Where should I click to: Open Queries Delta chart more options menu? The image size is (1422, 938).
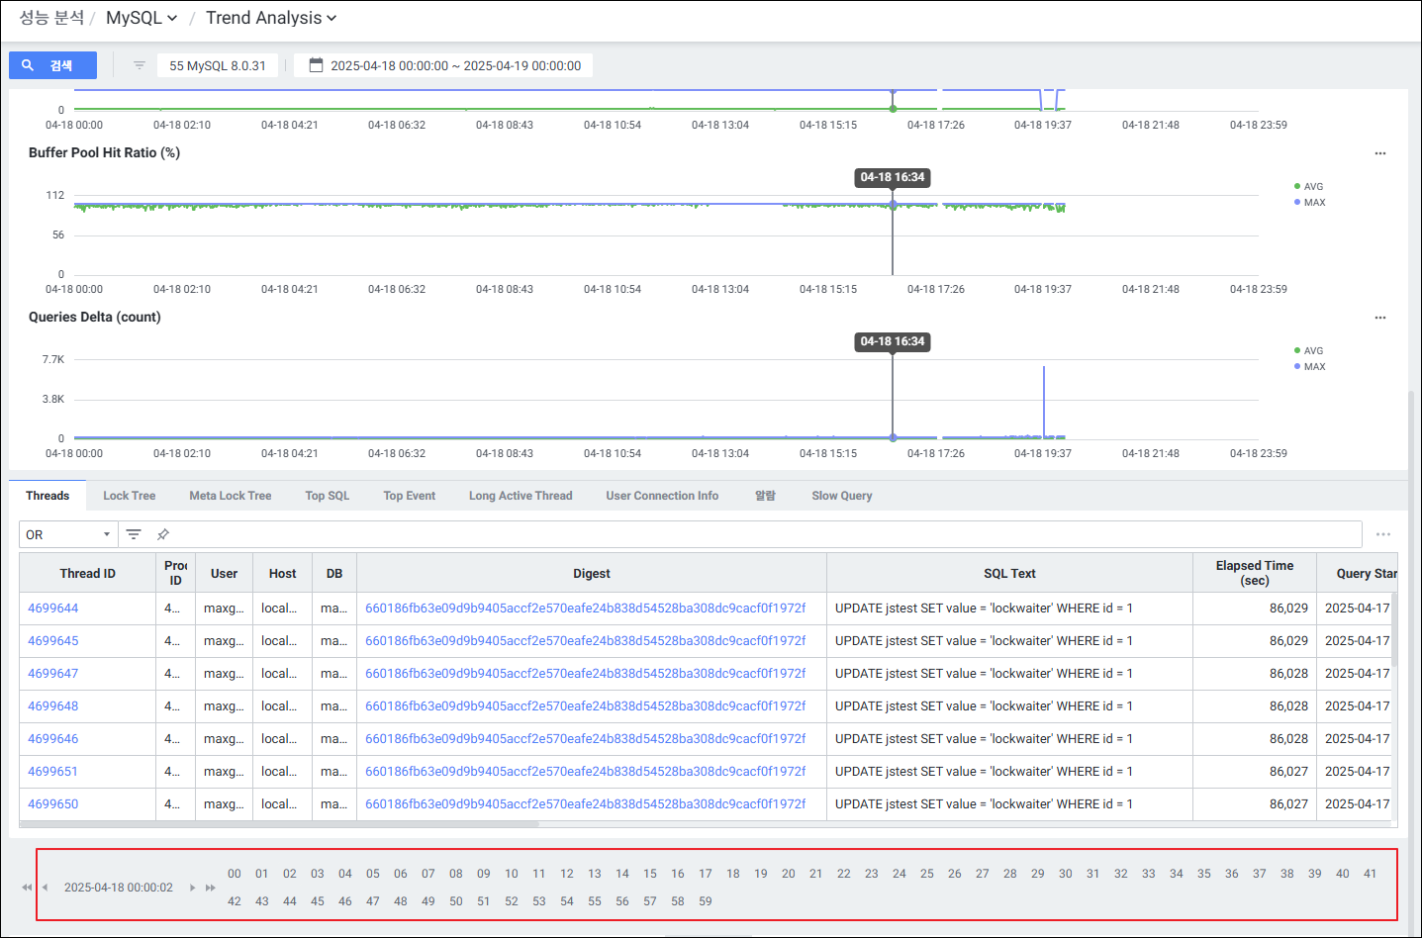click(1379, 318)
